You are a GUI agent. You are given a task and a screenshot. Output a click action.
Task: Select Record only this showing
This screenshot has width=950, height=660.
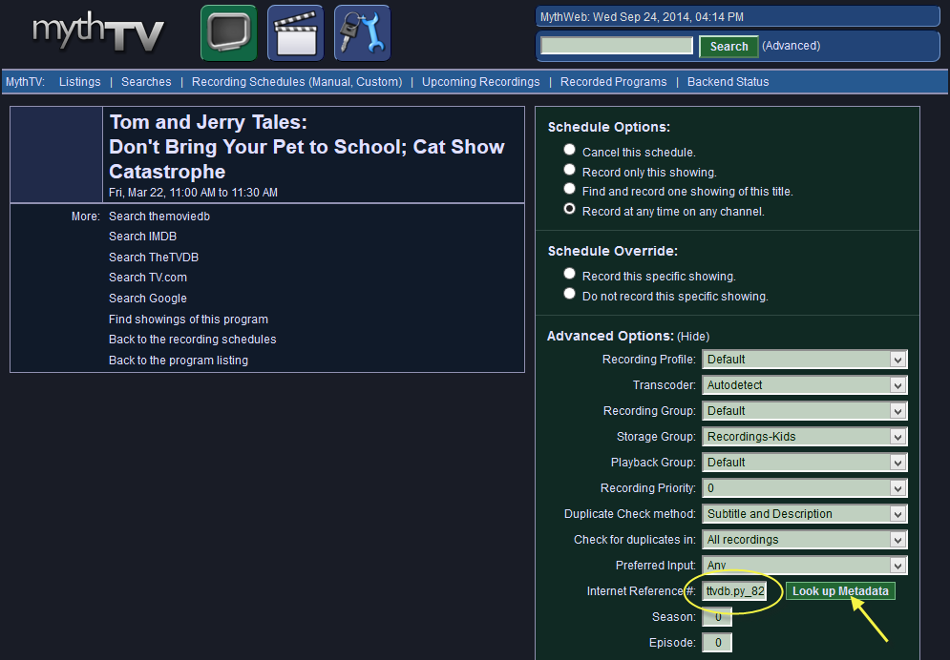(x=569, y=170)
